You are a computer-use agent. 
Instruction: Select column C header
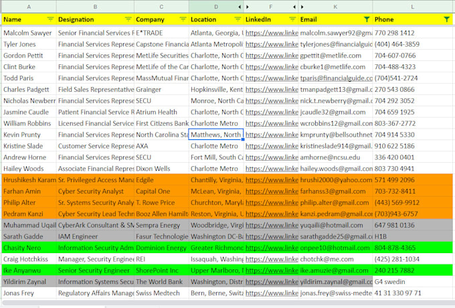coord(161,7)
